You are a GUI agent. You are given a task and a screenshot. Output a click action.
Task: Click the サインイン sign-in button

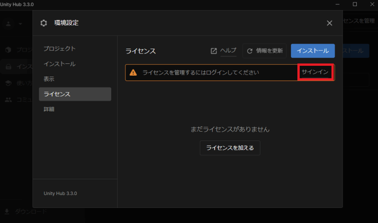pos(315,72)
